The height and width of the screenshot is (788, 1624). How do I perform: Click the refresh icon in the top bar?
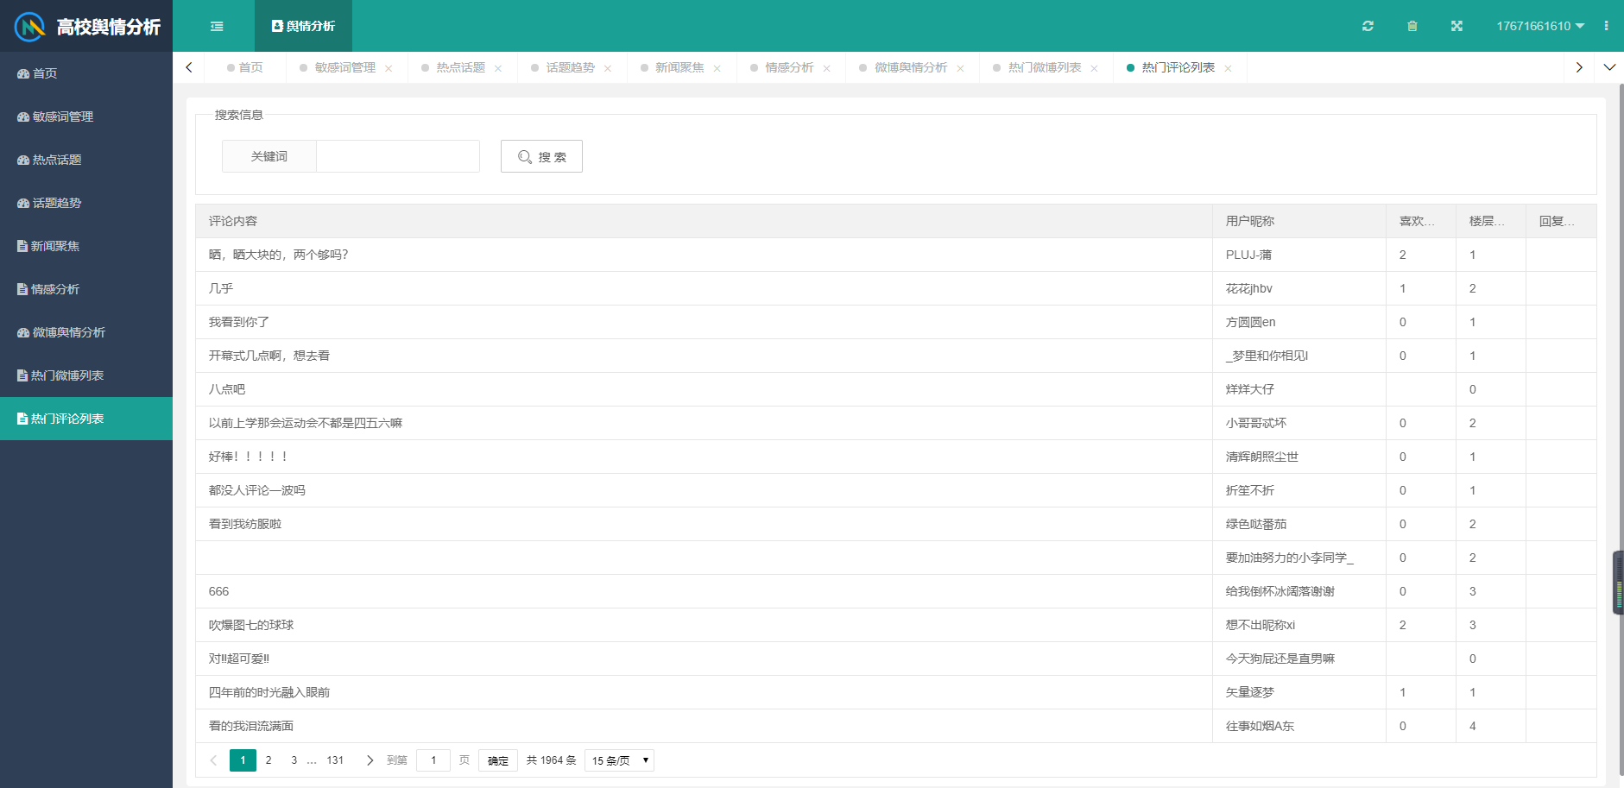(1368, 26)
